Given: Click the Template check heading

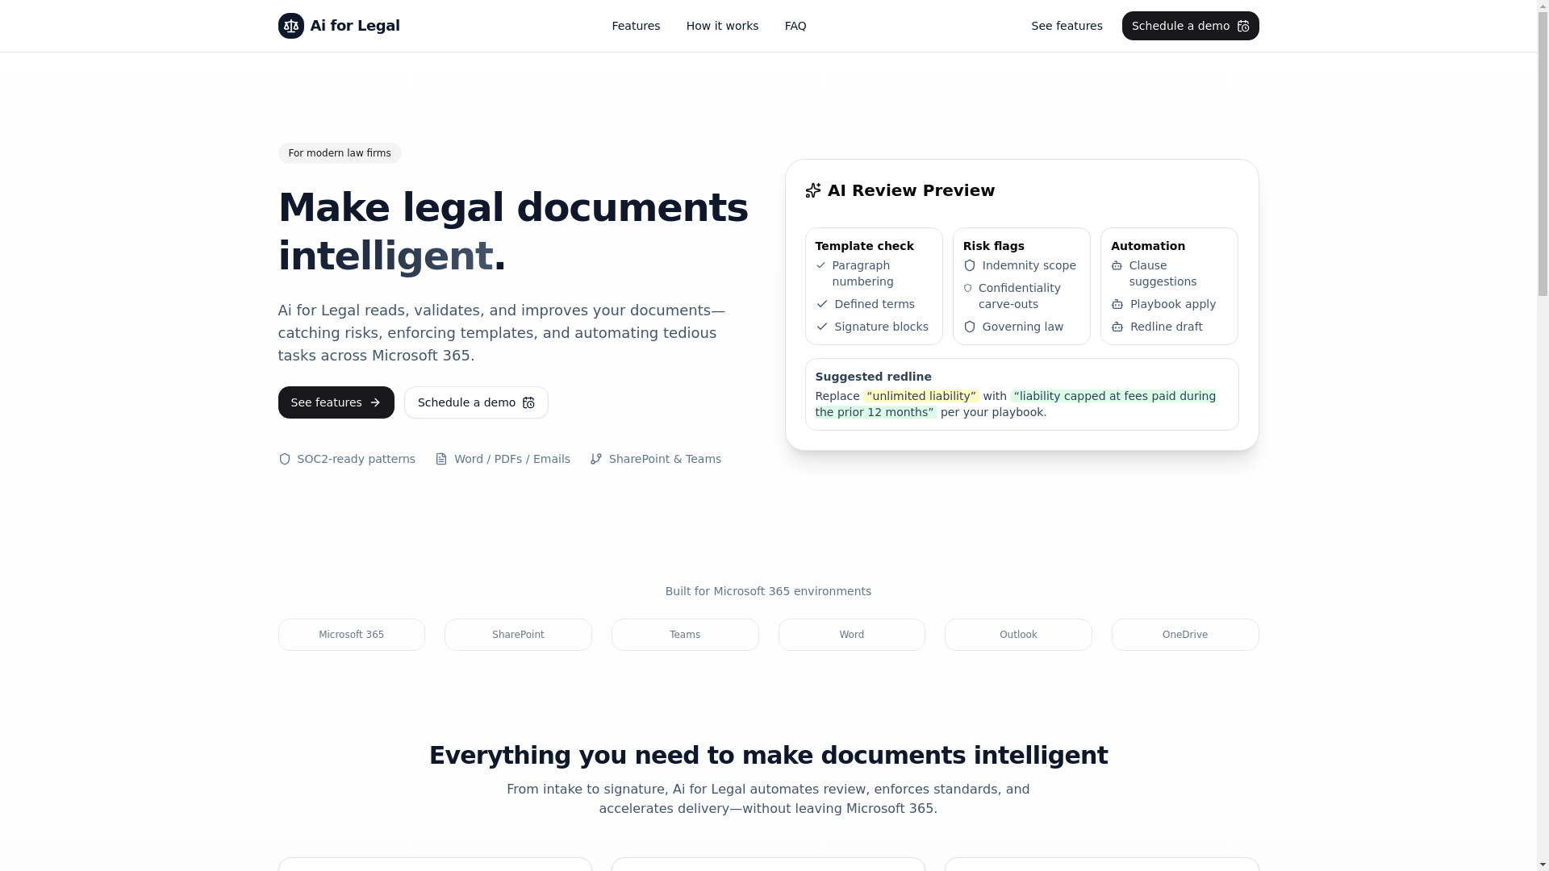Looking at the screenshot, I should coord(865,246).
